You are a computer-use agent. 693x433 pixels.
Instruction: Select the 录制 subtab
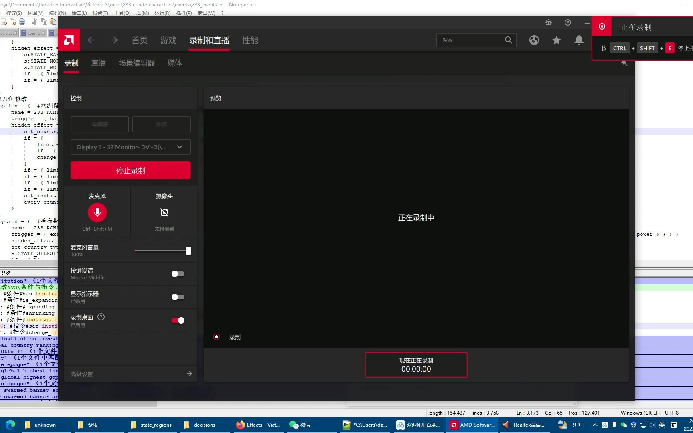pos(71,63)
